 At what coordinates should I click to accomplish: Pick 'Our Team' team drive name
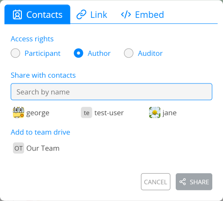43,148
